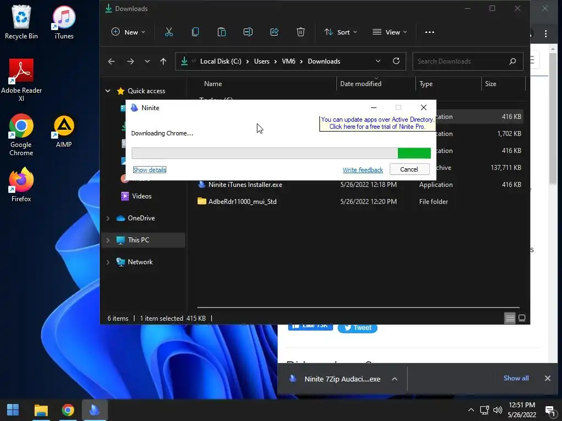Close the Chrome downloads bar
This screenshot has height=421, width=562.
547,378
